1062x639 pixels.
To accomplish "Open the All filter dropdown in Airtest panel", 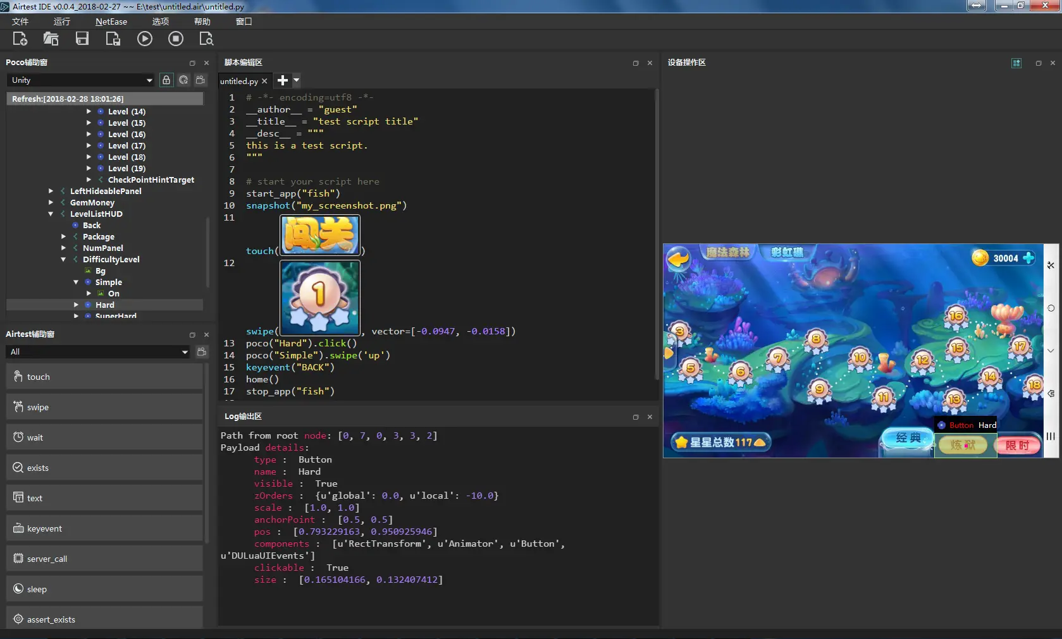I will click(x=98, y=352).
